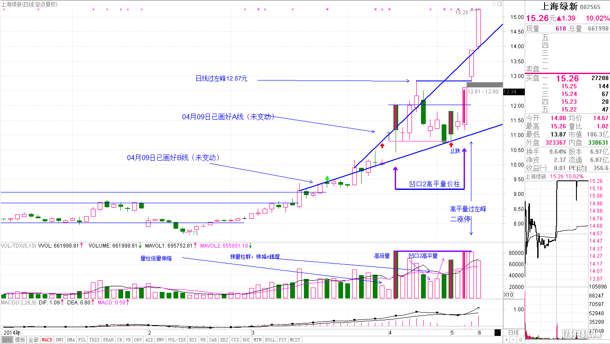Click the DEA: 0.80 value
The image size is (610, 344).
pyautogui.click(x=79, y=303)
